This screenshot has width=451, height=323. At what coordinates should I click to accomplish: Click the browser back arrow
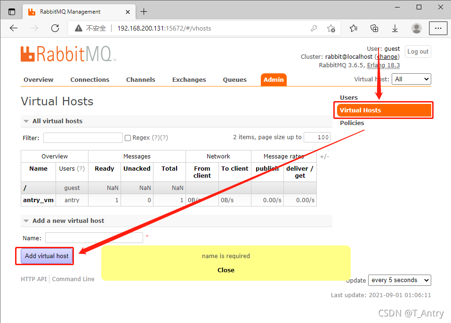[14, 28]
